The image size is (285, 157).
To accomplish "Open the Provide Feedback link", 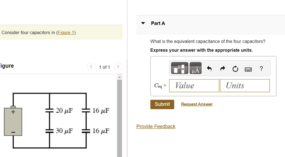I will 156,127.
